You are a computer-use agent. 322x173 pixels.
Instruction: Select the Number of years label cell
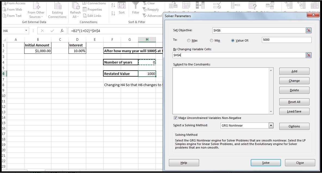[x=121, y=62]
